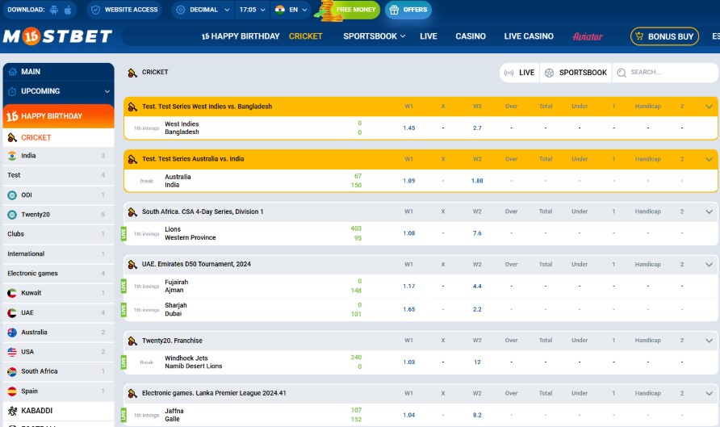The image size is (720, 427).
Task: Expand the Sportsbook top menu
Action: point(375,36)
